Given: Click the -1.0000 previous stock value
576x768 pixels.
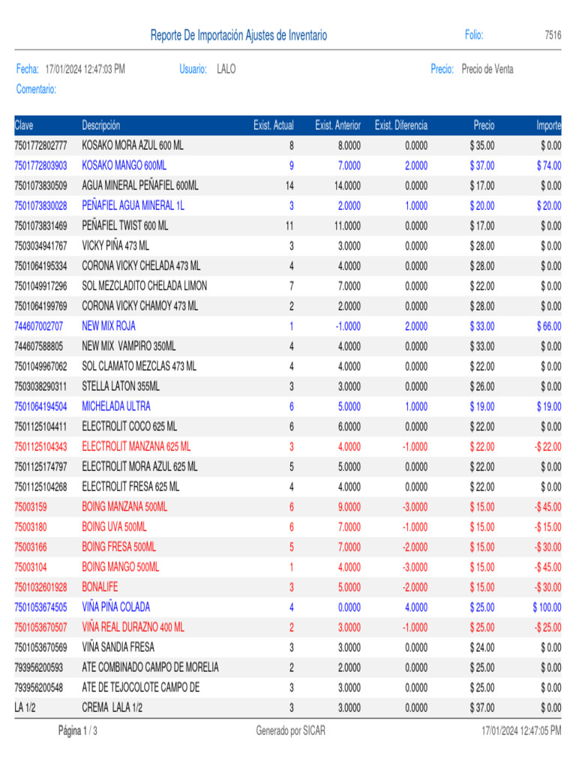Looking at the screenshot, I should [348, 326].
